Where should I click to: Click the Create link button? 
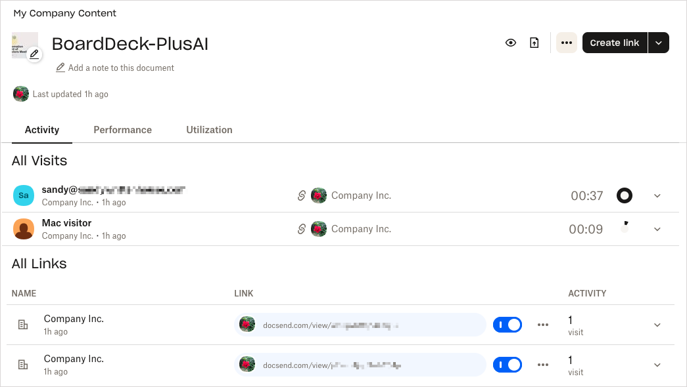click(x=614, y=43)
